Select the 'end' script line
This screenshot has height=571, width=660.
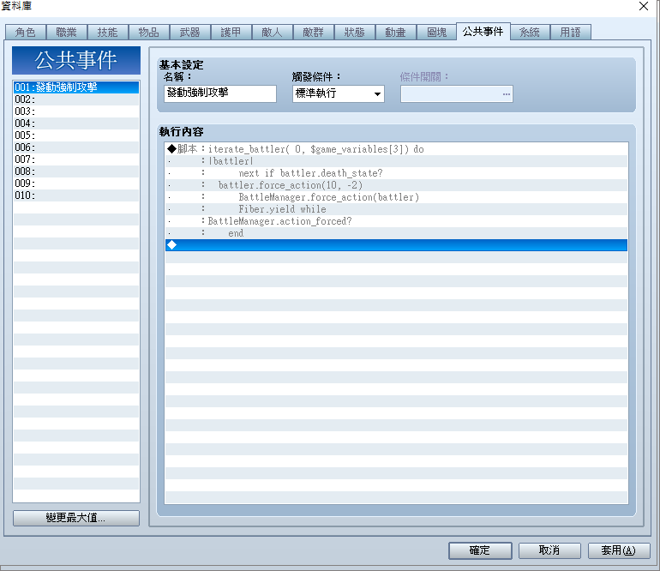point(396,233)
